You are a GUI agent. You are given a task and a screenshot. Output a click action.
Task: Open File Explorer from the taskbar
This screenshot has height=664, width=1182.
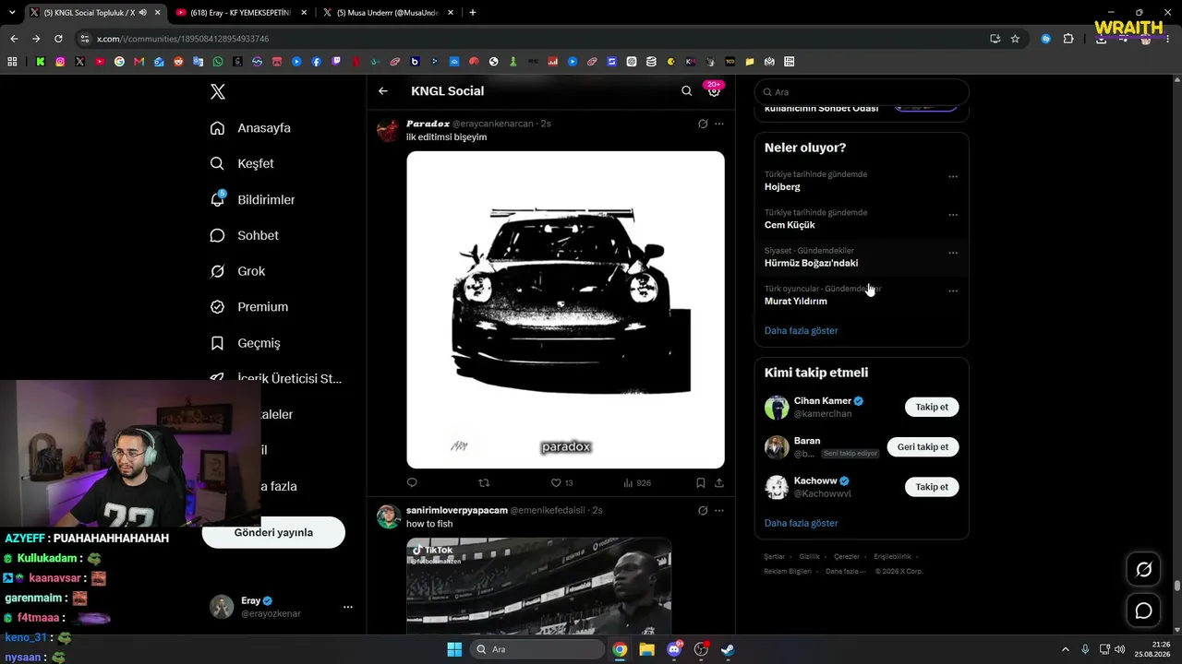(x=646, y=649)
